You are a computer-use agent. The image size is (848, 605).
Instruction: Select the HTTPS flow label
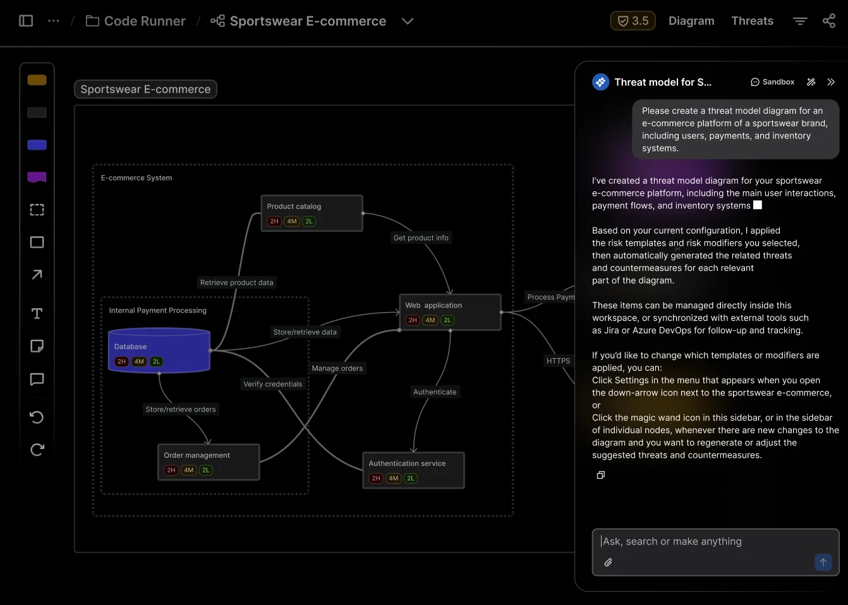[x=559, y=361]
